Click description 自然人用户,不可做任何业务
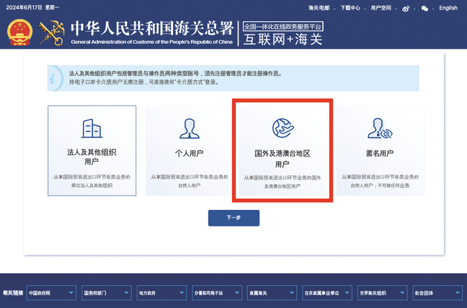 point(380,185)
